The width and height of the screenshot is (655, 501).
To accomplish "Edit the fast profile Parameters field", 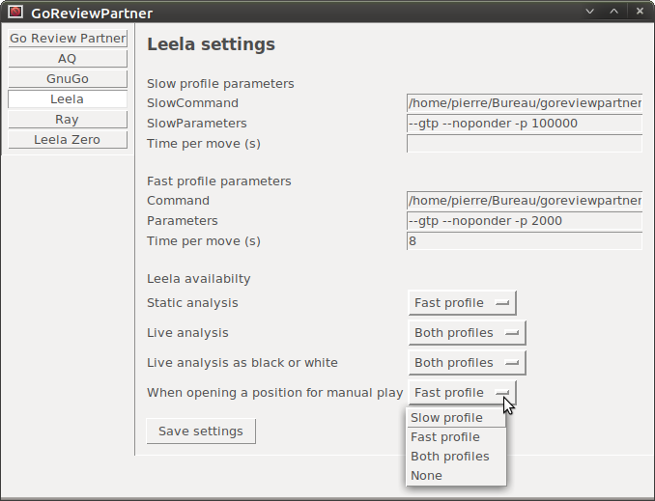I will [525, 221].
